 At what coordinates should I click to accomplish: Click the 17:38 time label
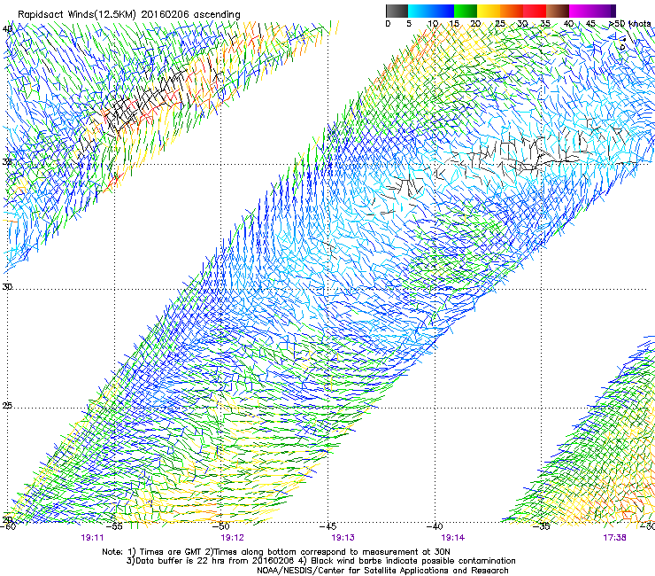click(614, 538)
